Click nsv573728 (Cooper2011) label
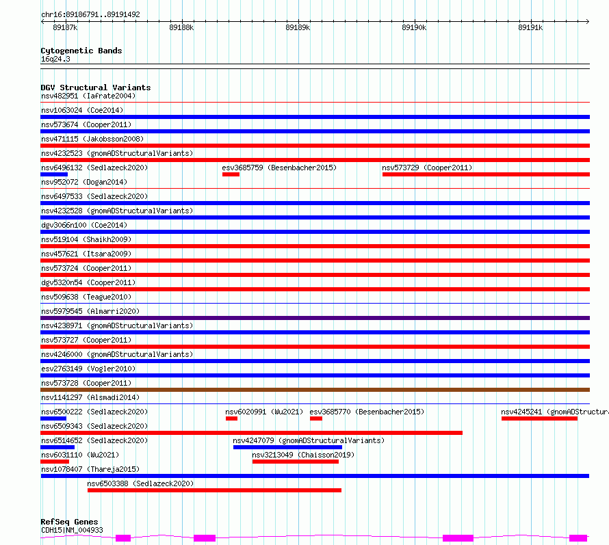609x545 pixels. 86,383
